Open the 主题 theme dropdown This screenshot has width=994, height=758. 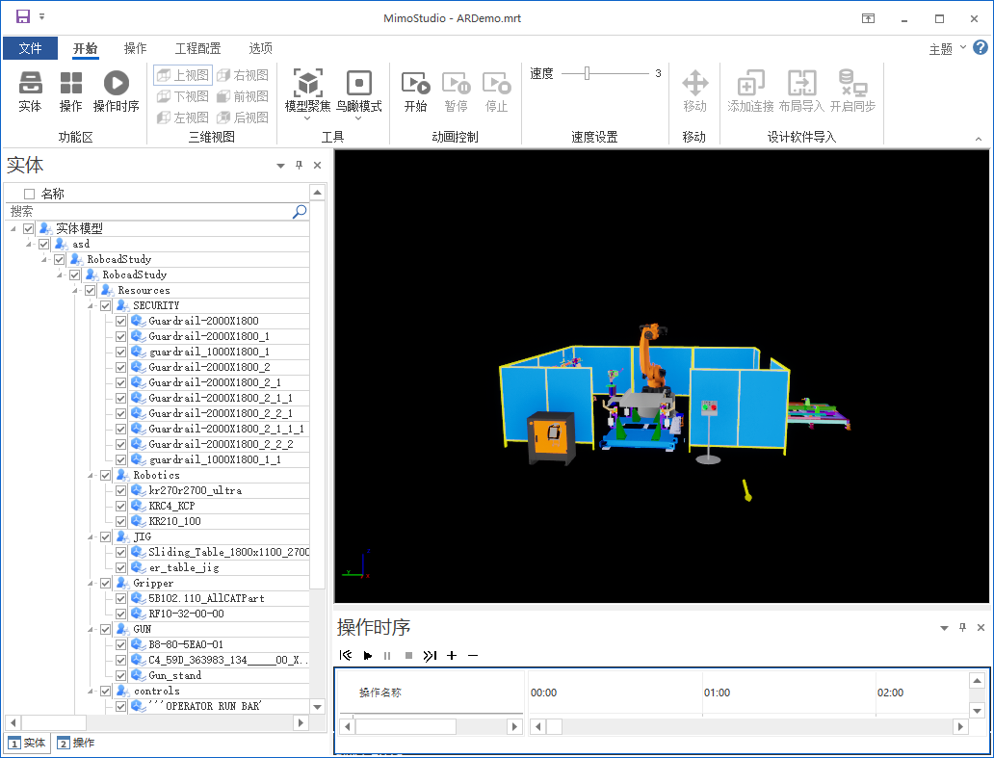pos(946,49)
